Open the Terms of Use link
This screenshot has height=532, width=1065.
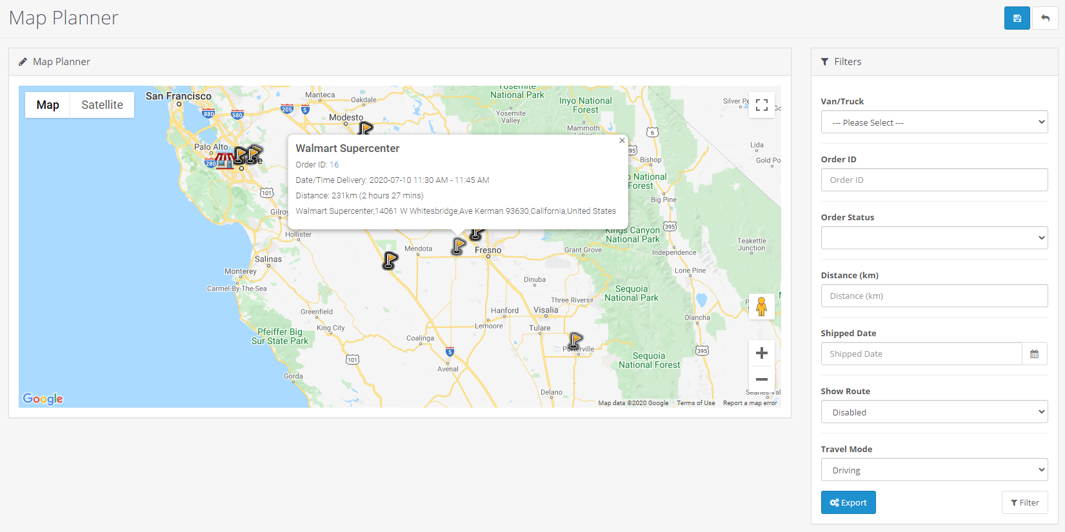[695, 403]
